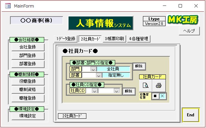Click the ●環境設定● group header
Image resolution: width=206 pixels, height=128 pixels.
click(x=27, y=109)
